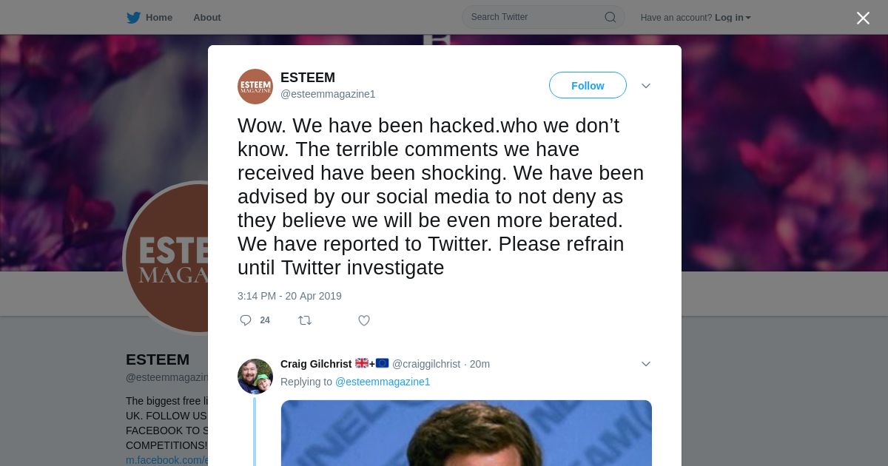Image resolution: width=888 pixels, height=466 pixels.
Task: Go to the About page
Action: 207,18
